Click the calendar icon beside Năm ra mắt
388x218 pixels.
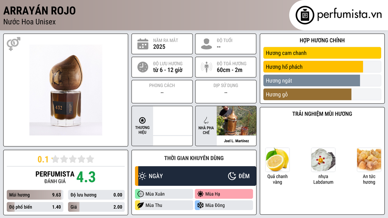pyautogui.click(x=143, y=44)
